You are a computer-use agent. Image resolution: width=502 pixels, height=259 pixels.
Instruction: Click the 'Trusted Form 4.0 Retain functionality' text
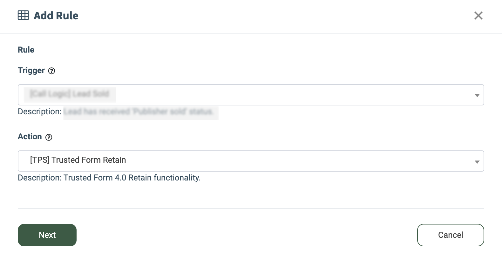pos(132,178)
